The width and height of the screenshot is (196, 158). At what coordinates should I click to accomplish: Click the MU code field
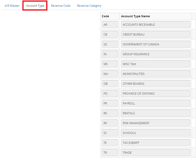[110, 74]
